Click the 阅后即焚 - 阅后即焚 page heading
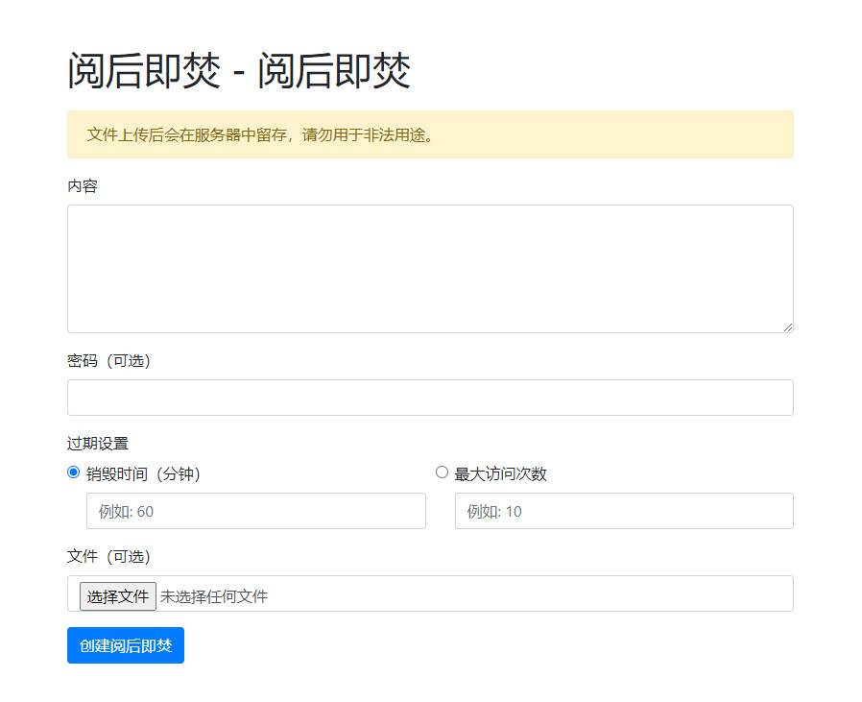 tap(239, 72)
